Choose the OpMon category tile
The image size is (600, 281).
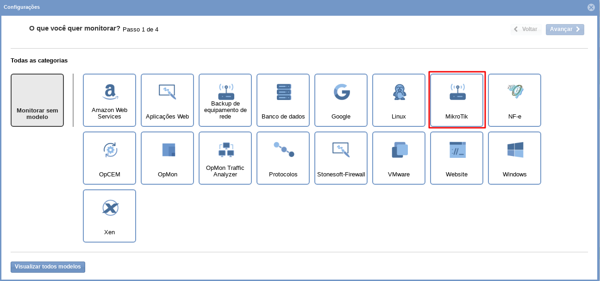(x=167, y=158)
